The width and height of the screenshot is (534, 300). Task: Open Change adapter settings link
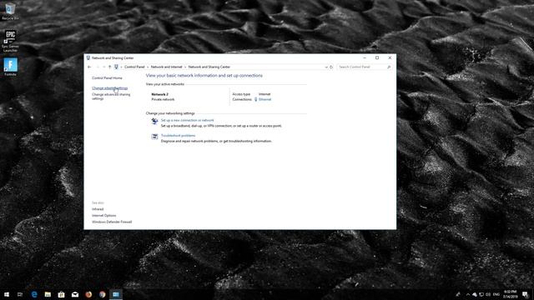click(x=109, y=88)
